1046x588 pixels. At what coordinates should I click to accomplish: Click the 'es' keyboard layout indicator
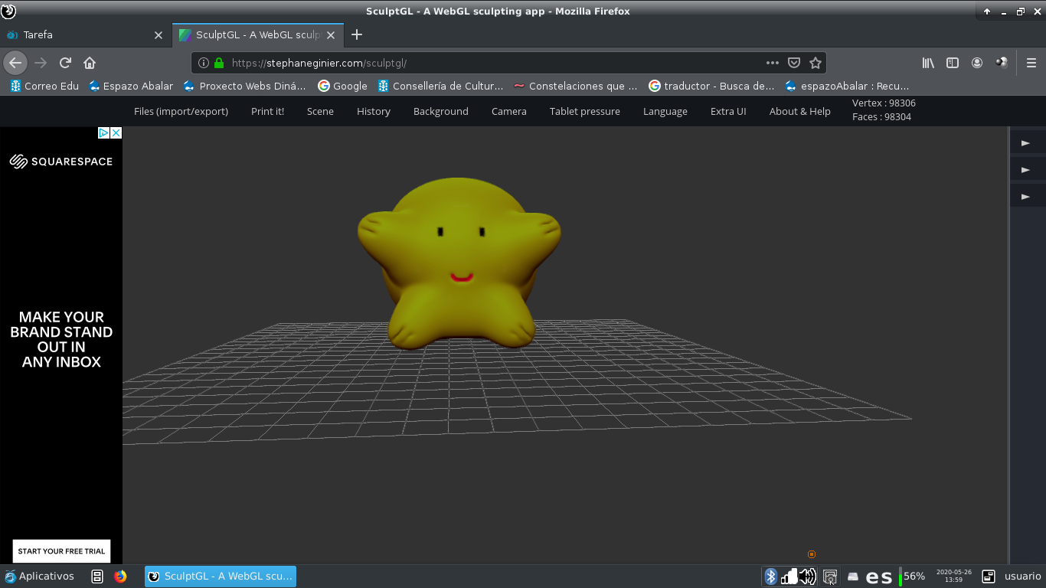(878, 577)
